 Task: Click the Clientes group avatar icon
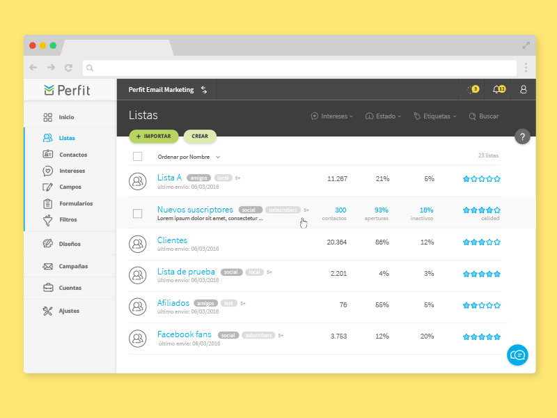click(138, 244)
